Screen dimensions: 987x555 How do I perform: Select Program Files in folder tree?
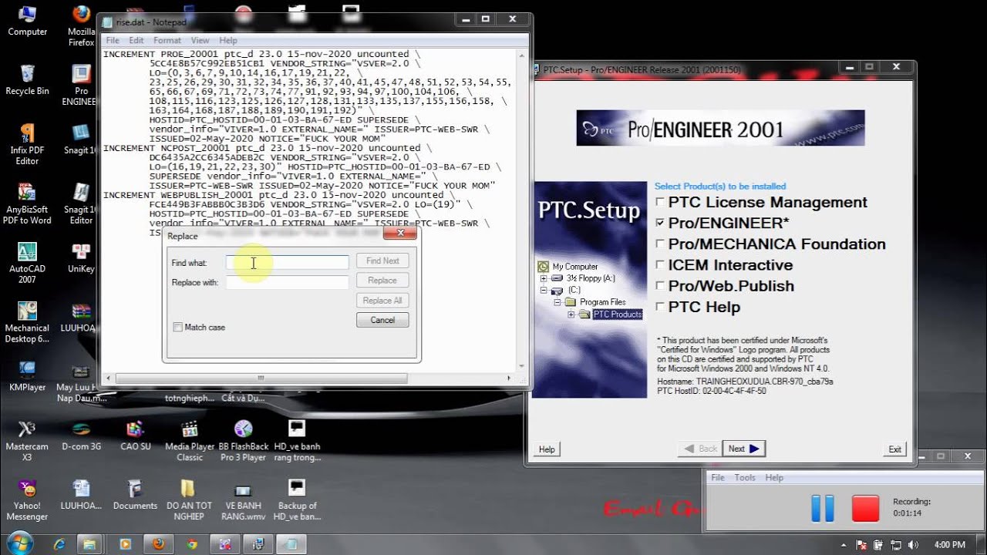[603, 302]
